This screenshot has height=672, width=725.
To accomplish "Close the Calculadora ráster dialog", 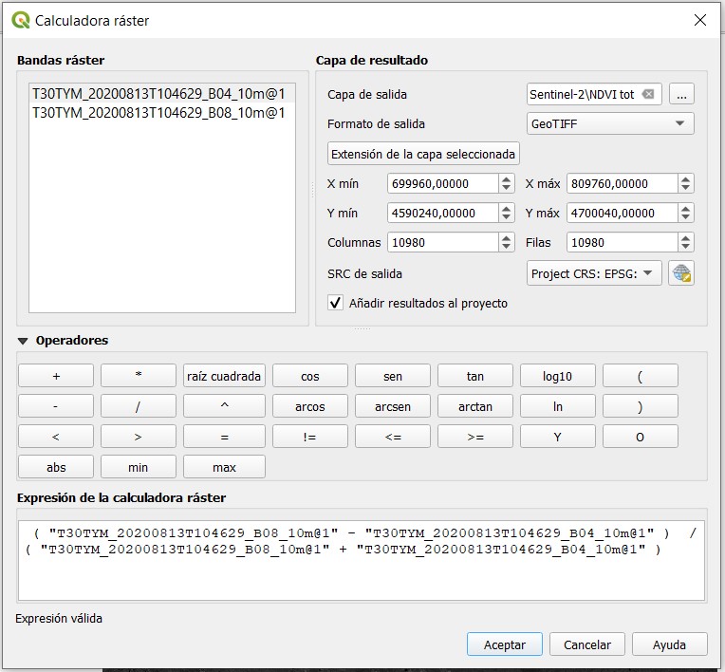I will (x=700, y=20).
